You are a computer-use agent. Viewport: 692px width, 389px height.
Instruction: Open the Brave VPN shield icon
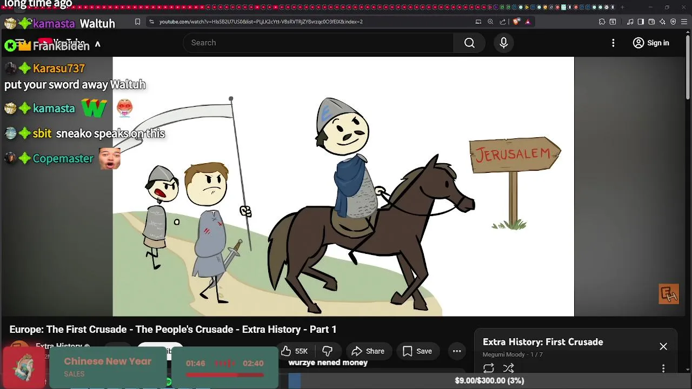(673, 22)
